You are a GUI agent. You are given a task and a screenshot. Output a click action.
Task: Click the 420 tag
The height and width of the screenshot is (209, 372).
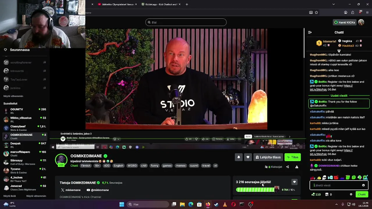coord(107,166)
